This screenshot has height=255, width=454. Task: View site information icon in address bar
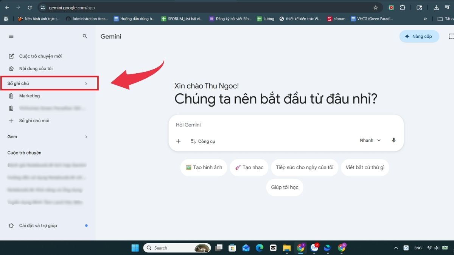pos(43,7)
